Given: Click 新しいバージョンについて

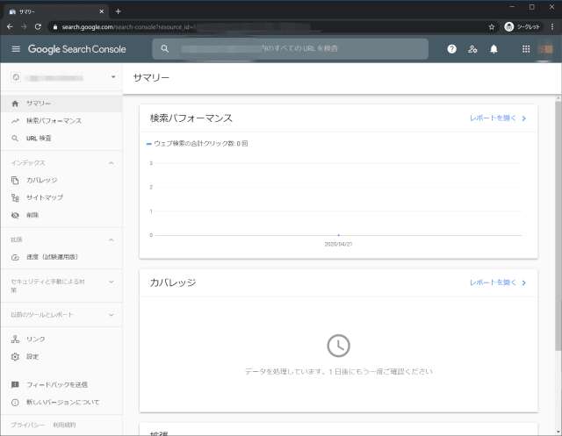Looking at the screenshot, I should (63, 403).
